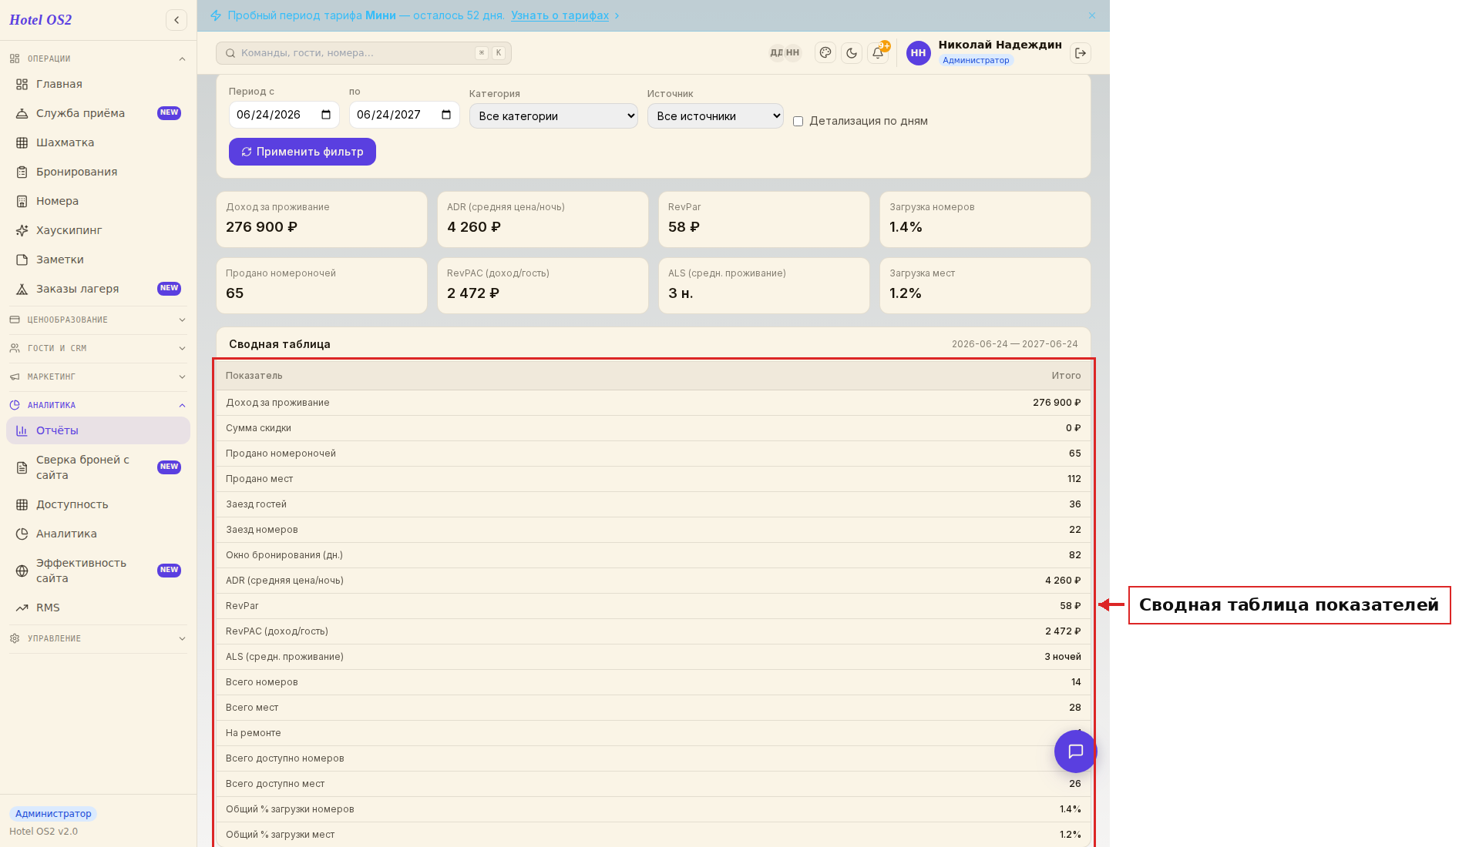Dismiss the trial period banner

(x=1092, y=15)
